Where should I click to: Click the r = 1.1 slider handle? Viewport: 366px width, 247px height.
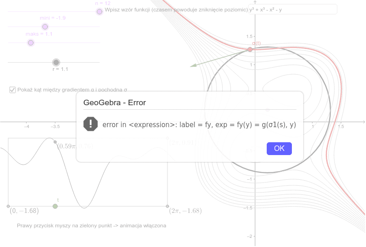click(56, 62)
